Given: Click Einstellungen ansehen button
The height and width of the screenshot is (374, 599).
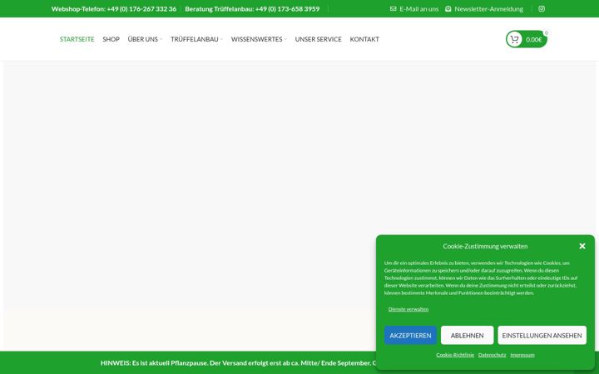Looking at the screenshot, I should (x=542, y=336).
